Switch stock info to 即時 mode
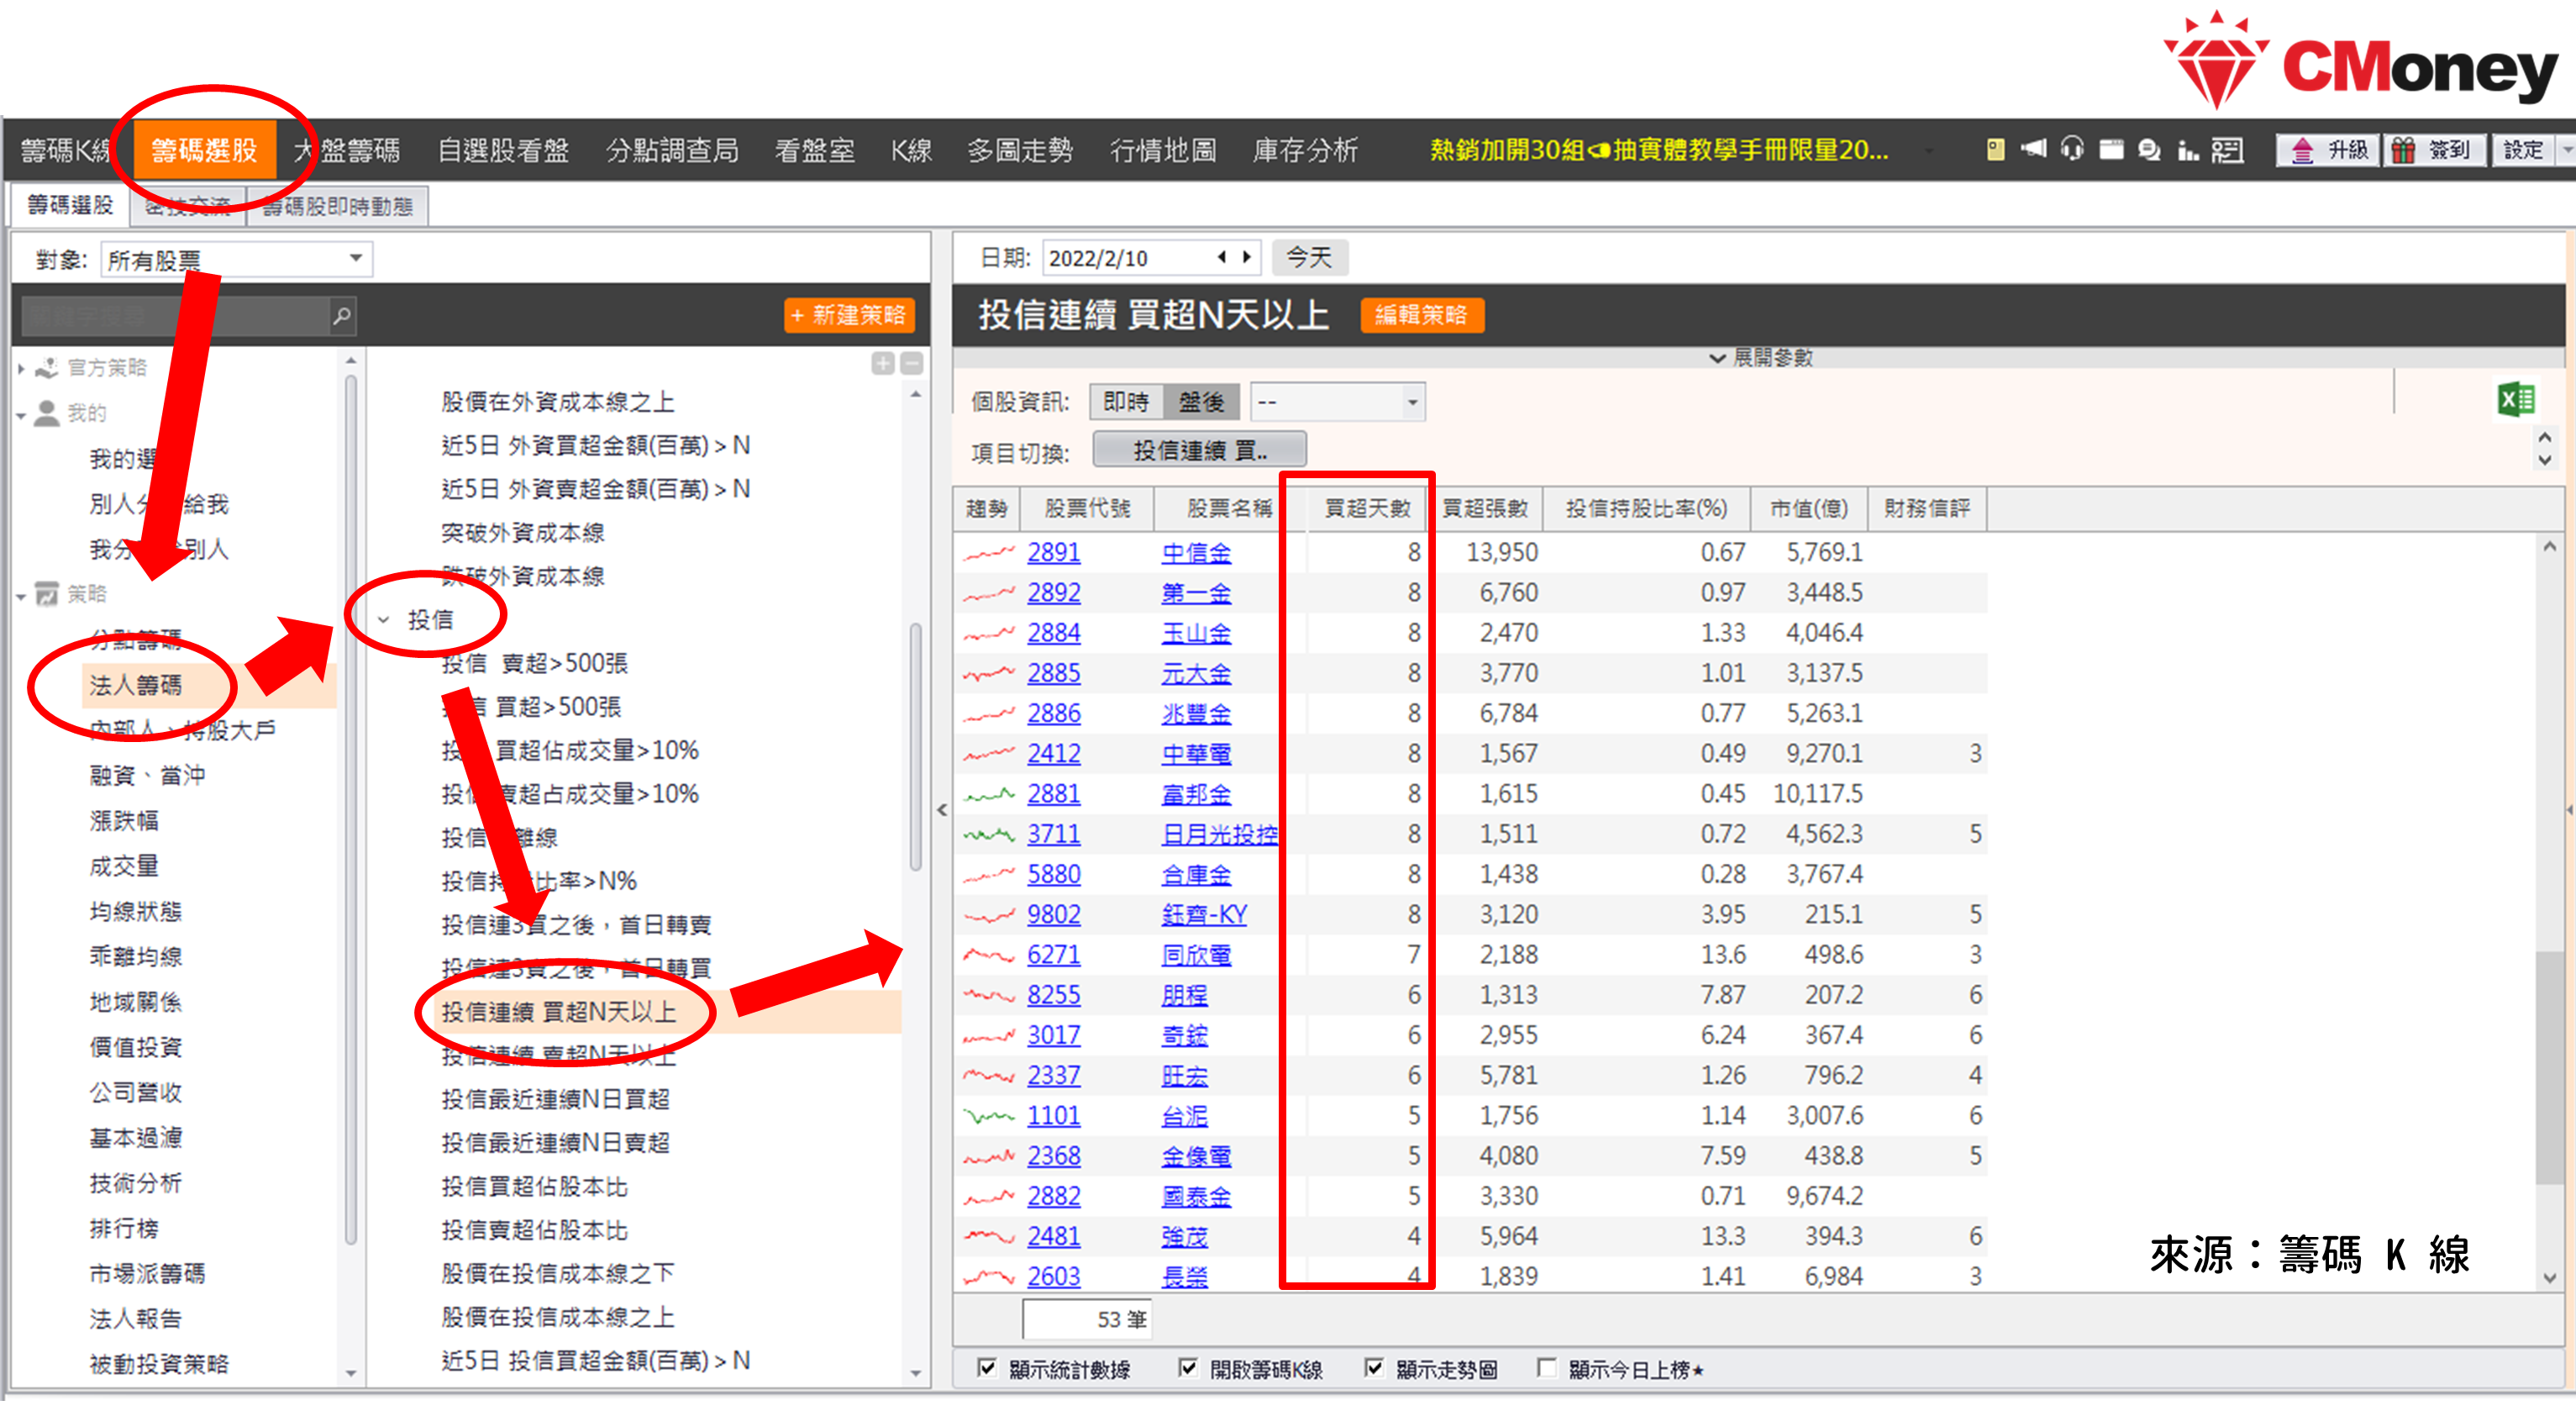This screenshot has height=1416, width=2576. [1126, 402]
